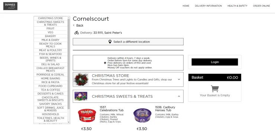Click the delivery info circle icon

(105, 63)
